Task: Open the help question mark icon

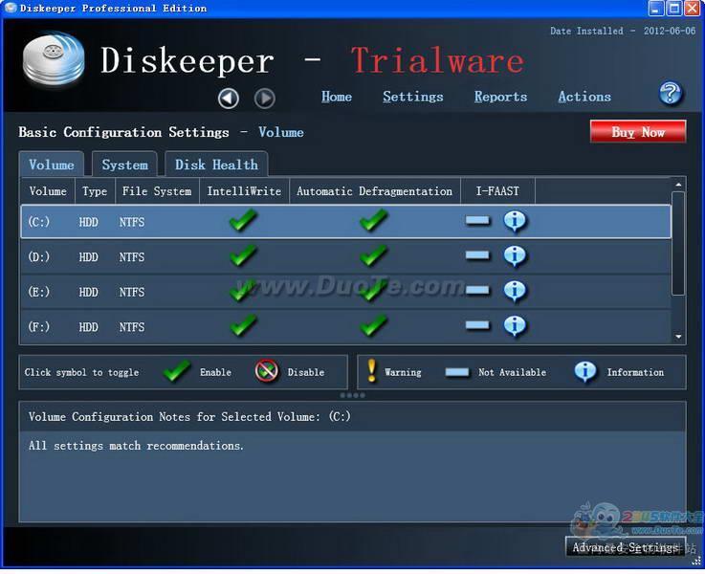Action: 670,94
